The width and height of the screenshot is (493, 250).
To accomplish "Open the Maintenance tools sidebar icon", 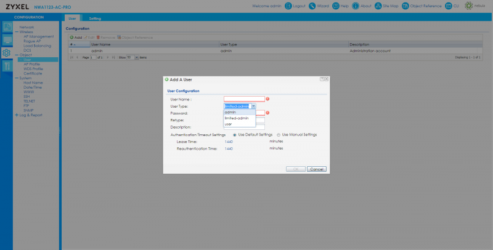I will (x=7, y=66).
